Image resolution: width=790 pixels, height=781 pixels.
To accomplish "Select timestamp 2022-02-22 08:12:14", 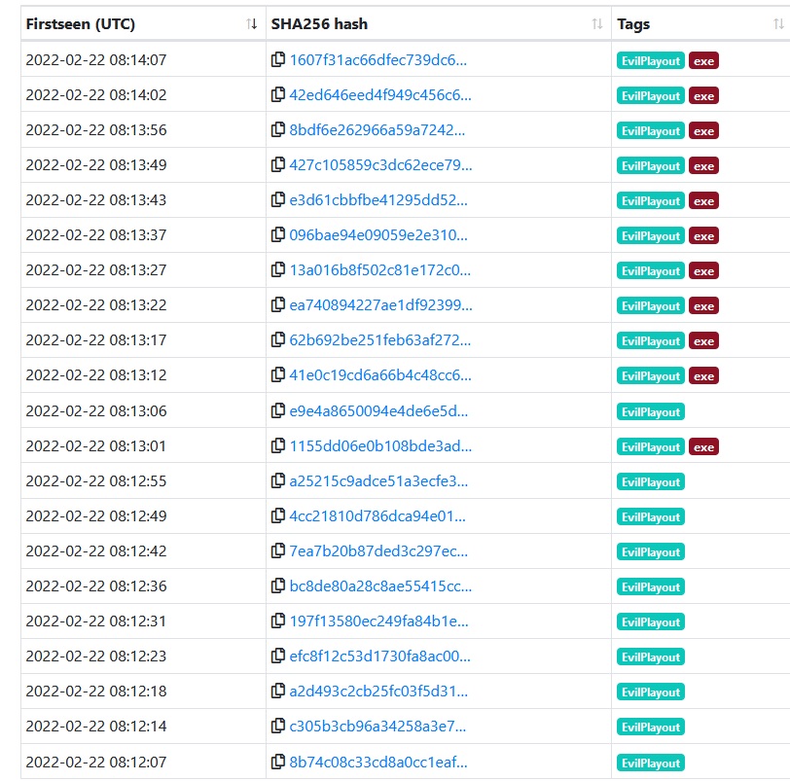I will (x=95, y=727).
